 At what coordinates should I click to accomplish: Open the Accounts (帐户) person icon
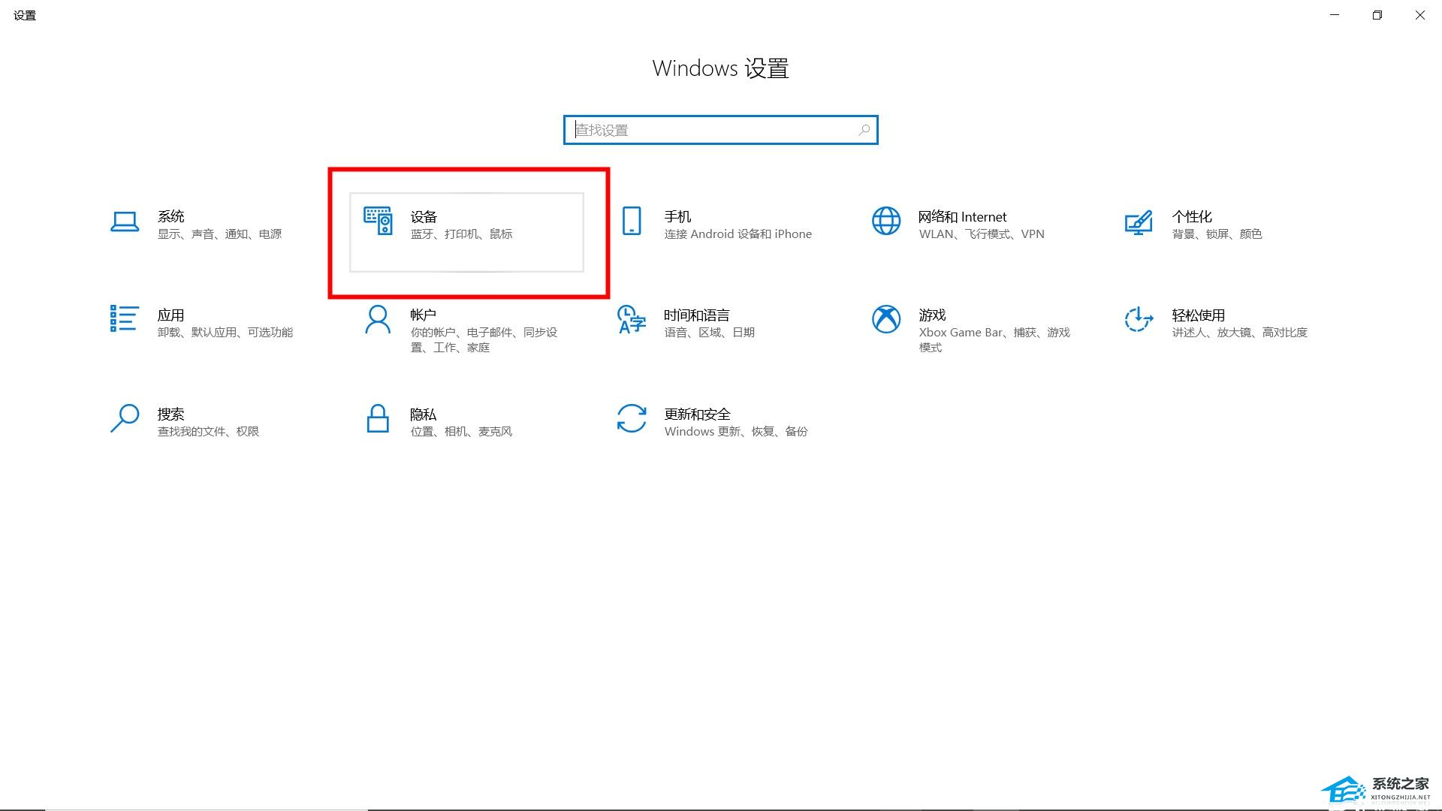pos(378,319)
